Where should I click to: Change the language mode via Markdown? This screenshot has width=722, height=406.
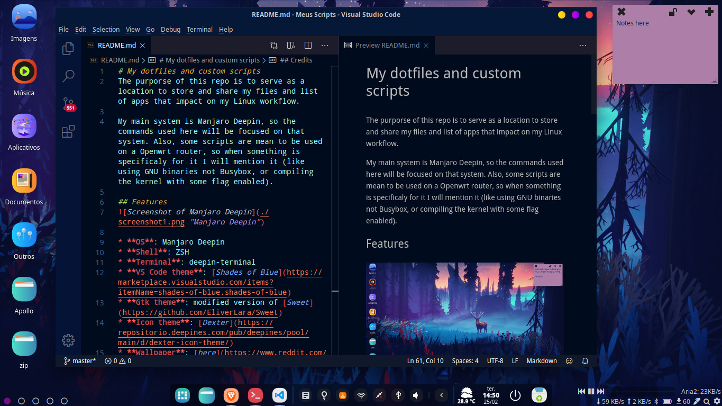click(542, 361)
